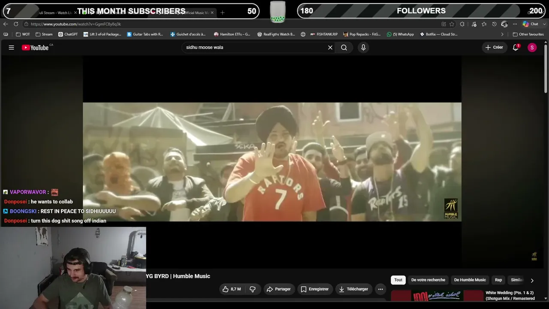The height and width of the screenshot is (309, 549).
Task: Open the globe icon bookmark
Action: 303,34
